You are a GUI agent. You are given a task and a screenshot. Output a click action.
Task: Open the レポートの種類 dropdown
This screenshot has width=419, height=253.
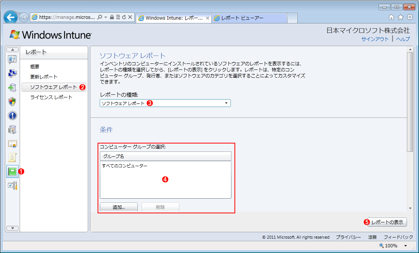(165, 103)
